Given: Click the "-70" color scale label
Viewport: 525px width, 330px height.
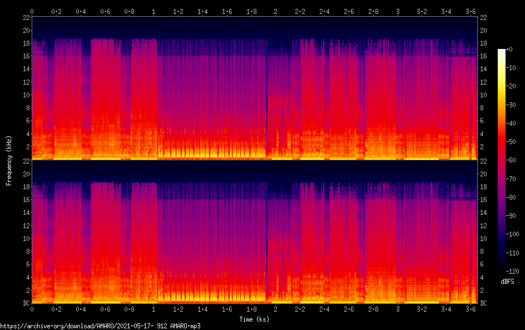Looking at the screenshot, I should pyautogui.click(x=511, y=179).
